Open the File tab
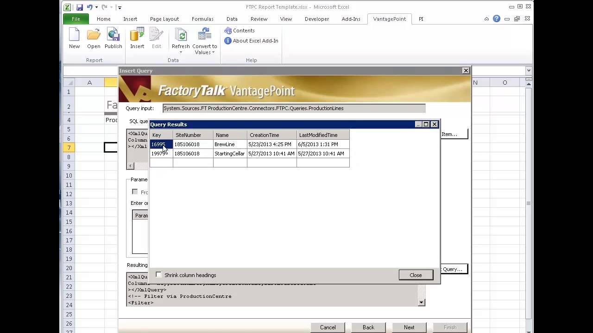Image resolution: width=593 pixels, height=333 pixels. click(76, 19)
